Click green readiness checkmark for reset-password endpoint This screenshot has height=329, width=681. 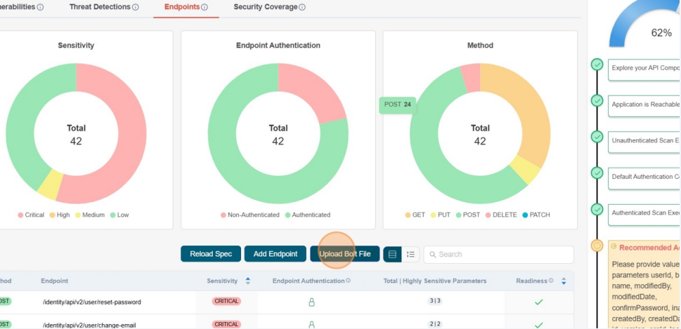538,302
